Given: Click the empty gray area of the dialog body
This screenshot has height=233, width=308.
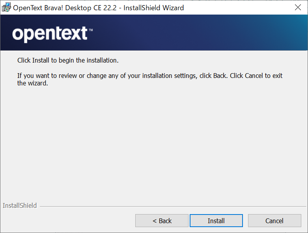Looking at the screenshot, I should point(154,141).
